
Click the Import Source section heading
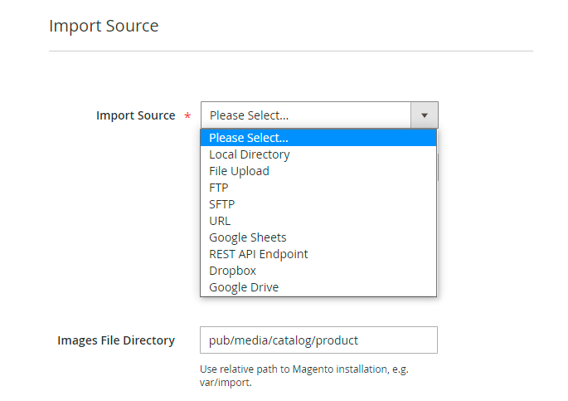(x=104, y=26)
